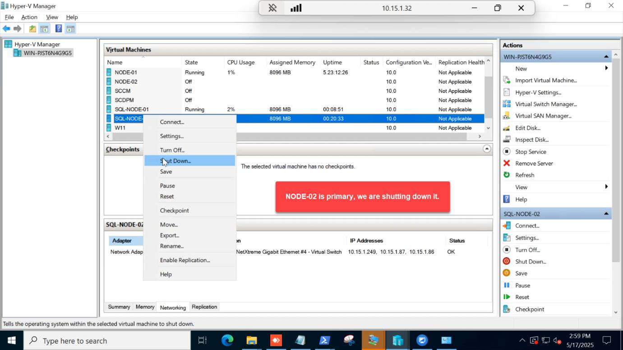Click the orange Save icon in Actions
Viewport: 623px width, 350px height.
tap(507, 273)
